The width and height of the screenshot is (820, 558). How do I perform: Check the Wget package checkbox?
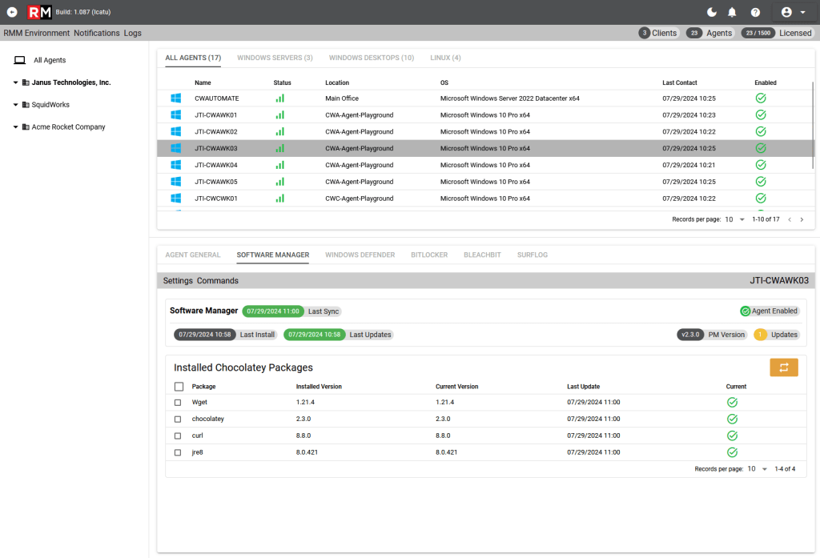pos(178,403)
